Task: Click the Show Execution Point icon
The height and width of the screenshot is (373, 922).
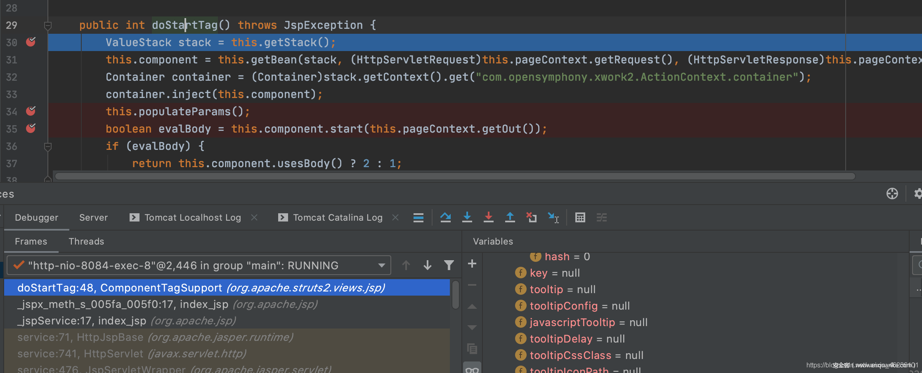Action: 418,217
